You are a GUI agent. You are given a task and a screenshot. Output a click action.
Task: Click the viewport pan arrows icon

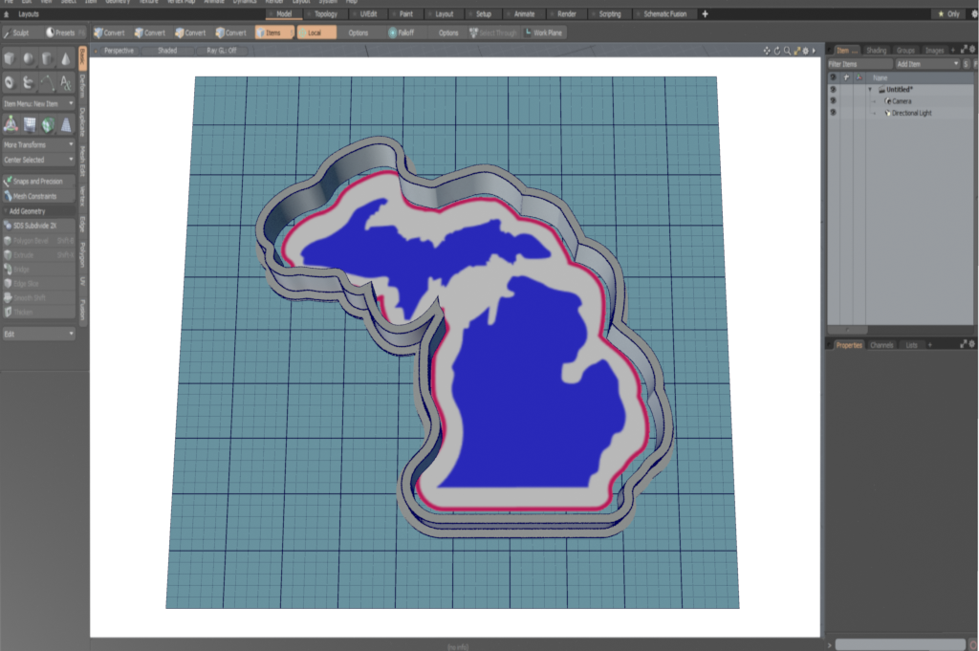(x=767, y=50)
